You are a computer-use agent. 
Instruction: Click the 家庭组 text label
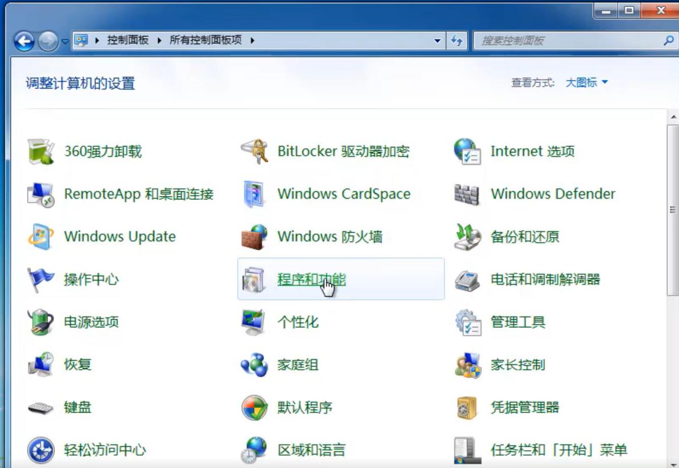pos(298,365)
